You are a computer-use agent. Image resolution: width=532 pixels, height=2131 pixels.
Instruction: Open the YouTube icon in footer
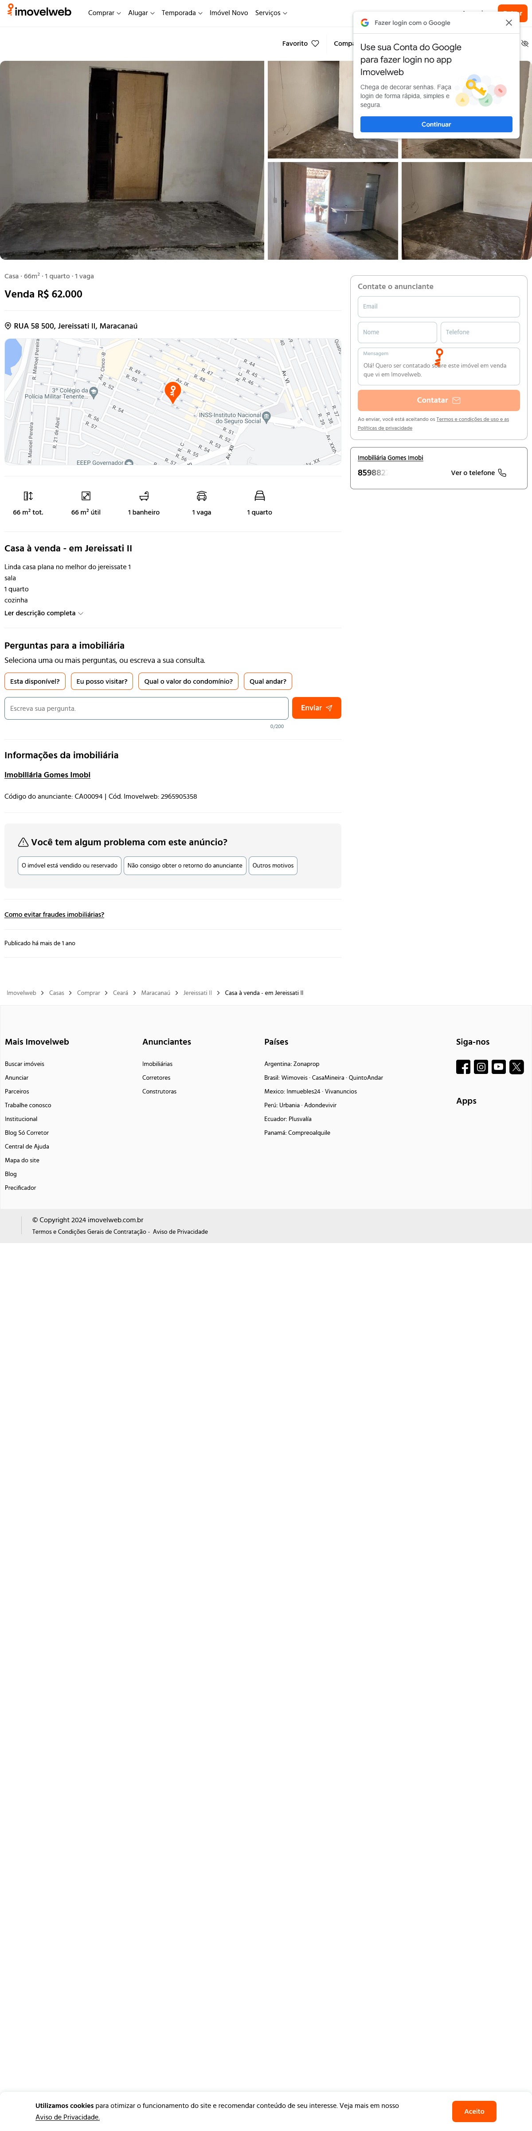499,1066
